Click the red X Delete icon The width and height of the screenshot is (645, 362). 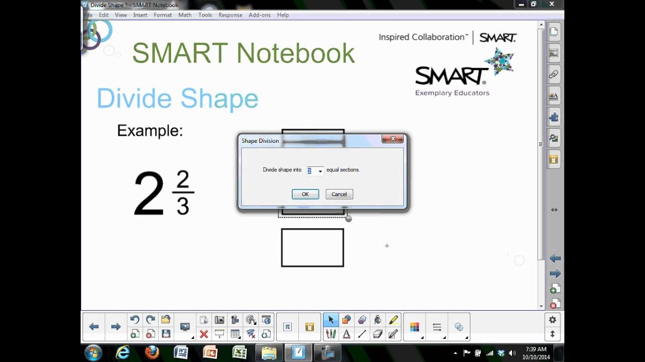coord(204,334)
